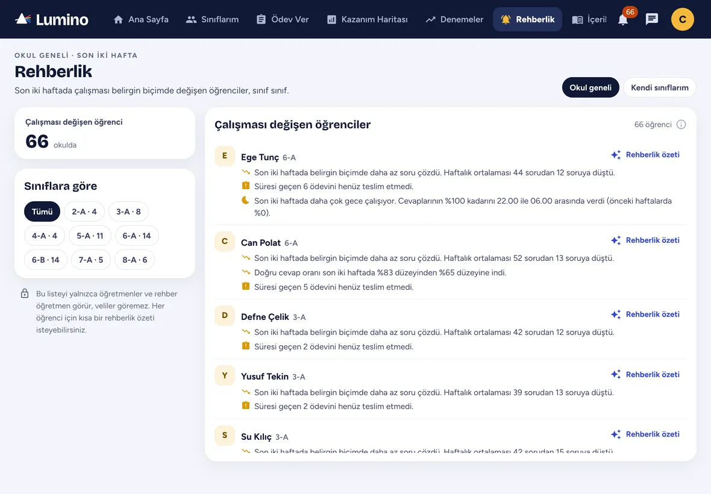Filter by class 8-A · 6
711x494 pixels.
tap(135, 260)
